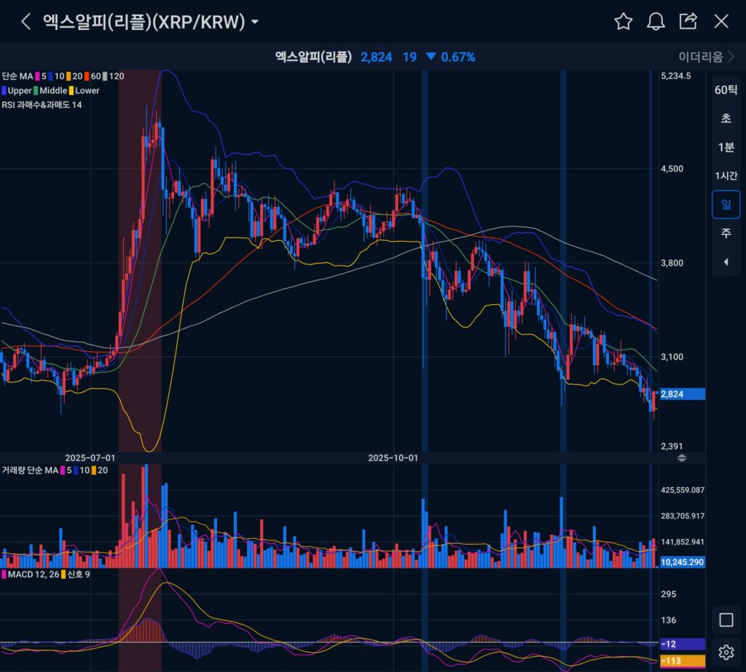Click the blue Upper band color swatch

pyautogui.click(x=4, y=90)
